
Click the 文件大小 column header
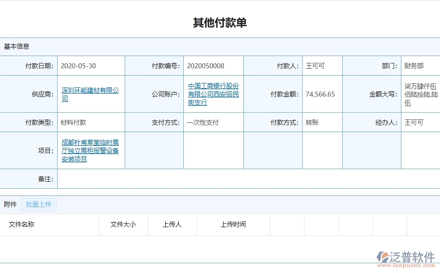click(x=123, y=224)
